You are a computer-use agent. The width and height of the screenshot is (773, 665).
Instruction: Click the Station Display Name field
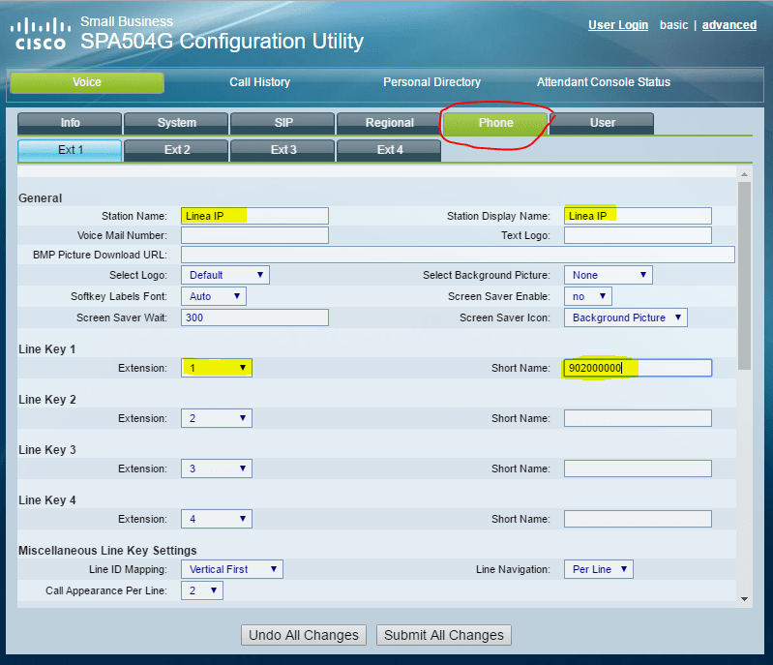[638, 216]
